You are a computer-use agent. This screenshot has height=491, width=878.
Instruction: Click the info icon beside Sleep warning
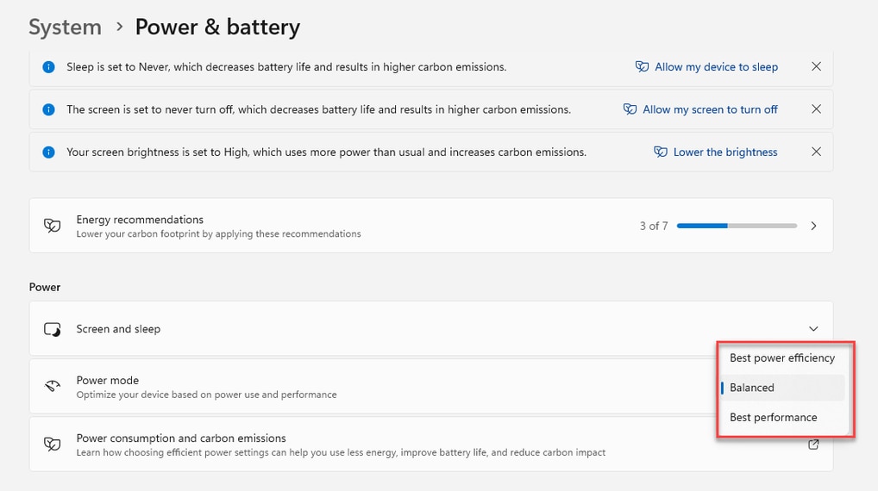[48, 67]
